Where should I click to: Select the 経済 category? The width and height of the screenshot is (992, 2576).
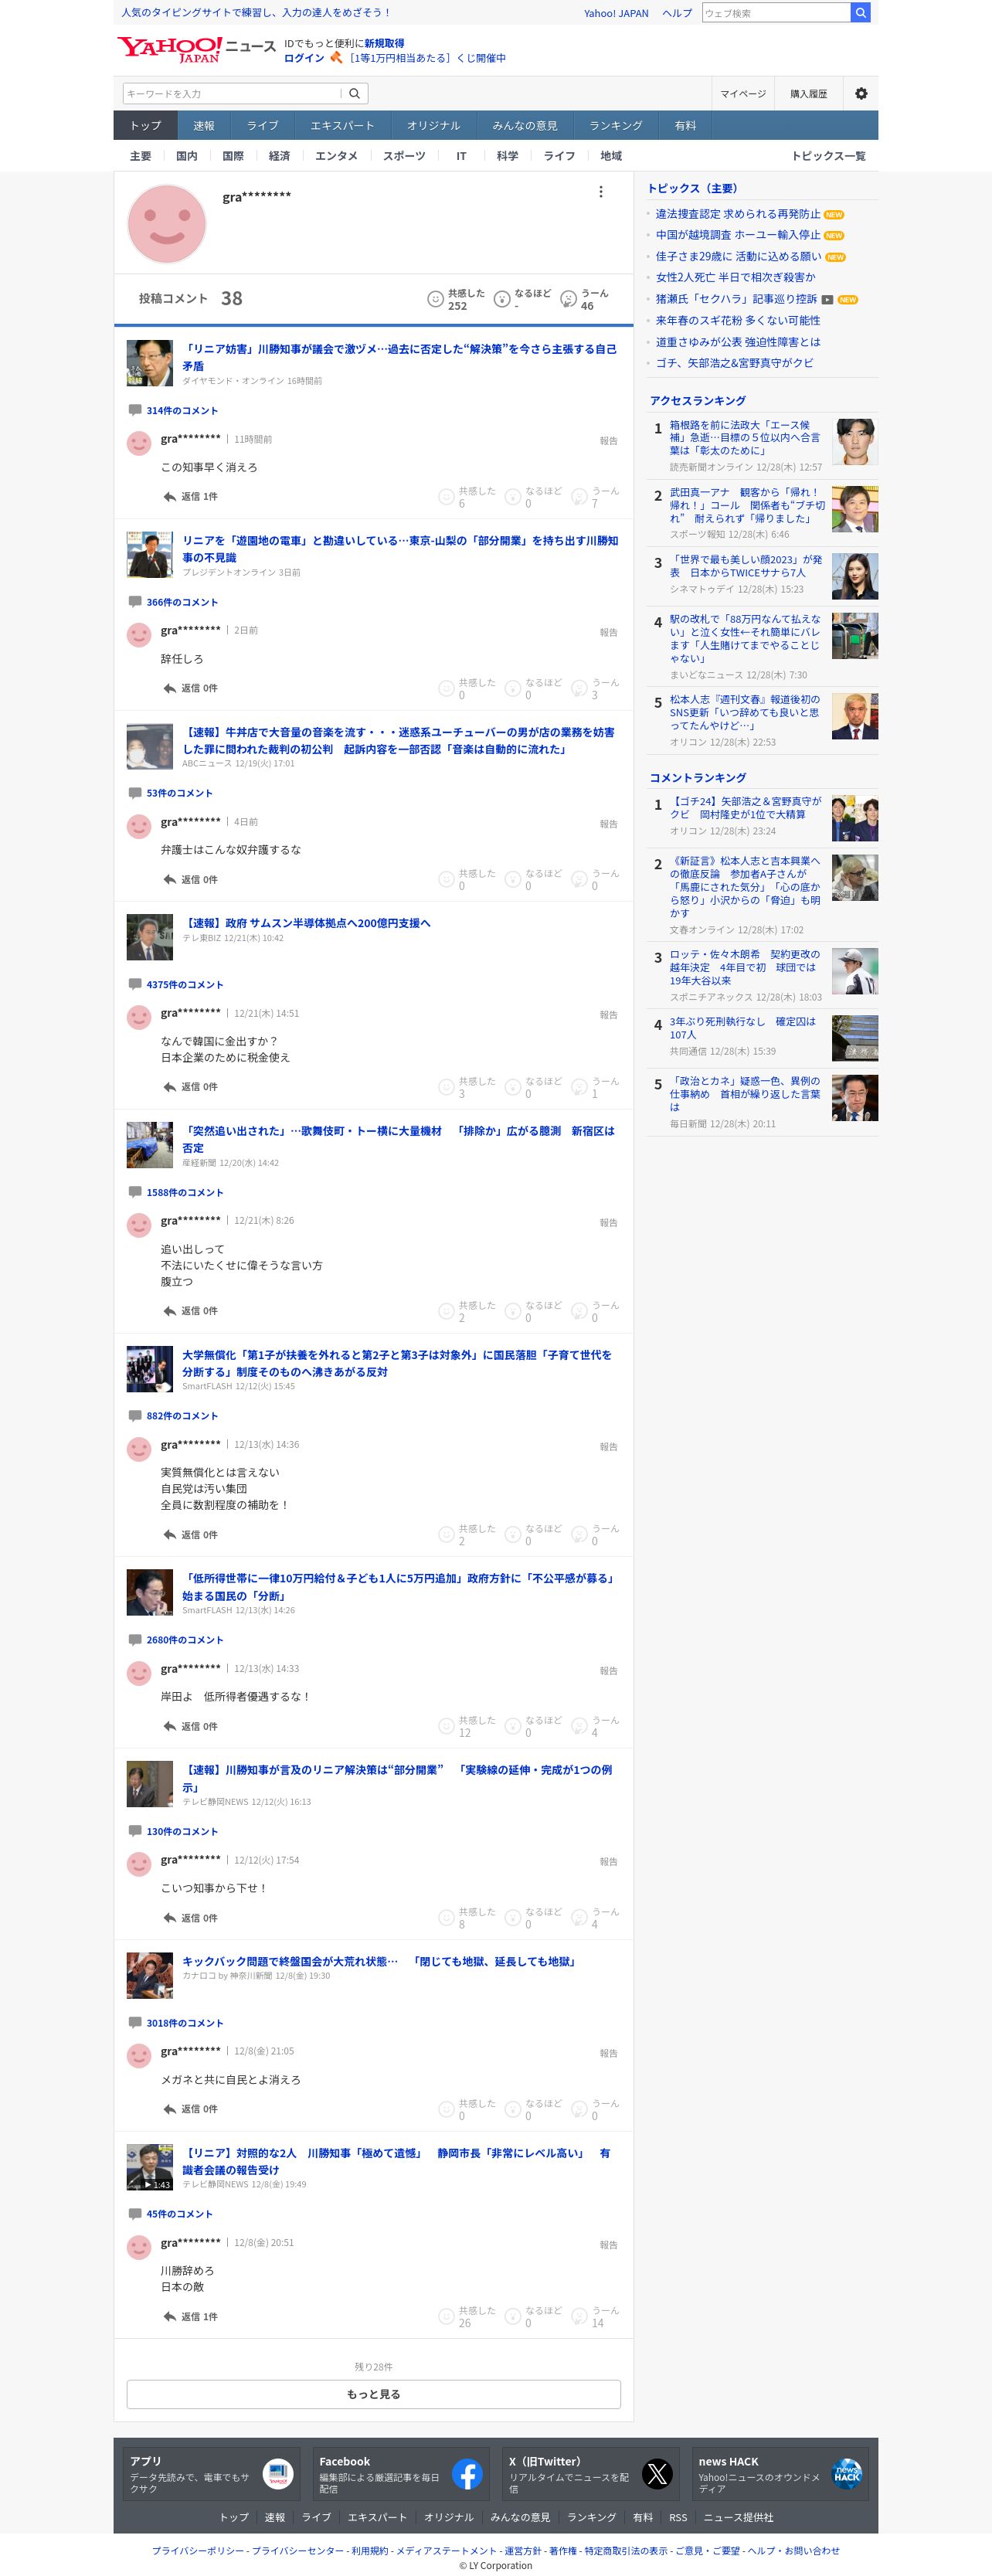point(280,156)
